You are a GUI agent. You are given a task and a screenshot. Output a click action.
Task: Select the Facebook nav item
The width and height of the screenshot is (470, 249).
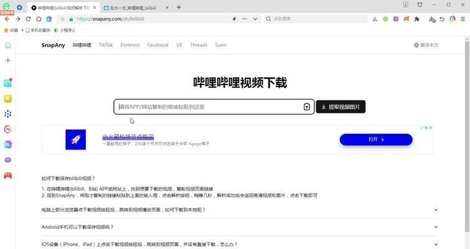(x=158, y=45)
